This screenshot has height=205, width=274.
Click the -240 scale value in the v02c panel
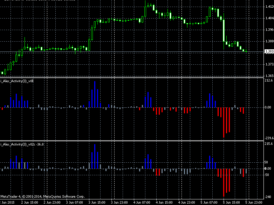click(x=268, y=197)
